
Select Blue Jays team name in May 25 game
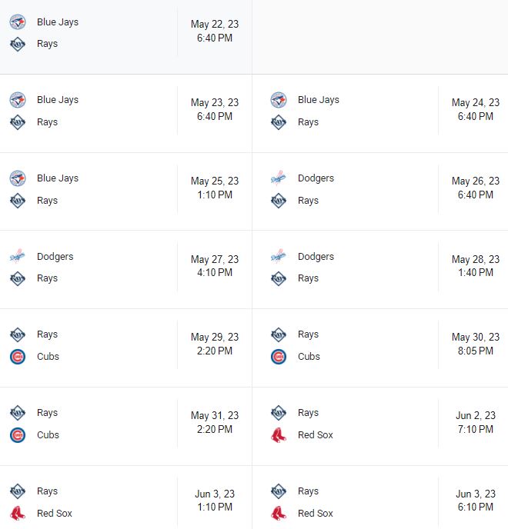pyautogui.click(x=58, y=178)
